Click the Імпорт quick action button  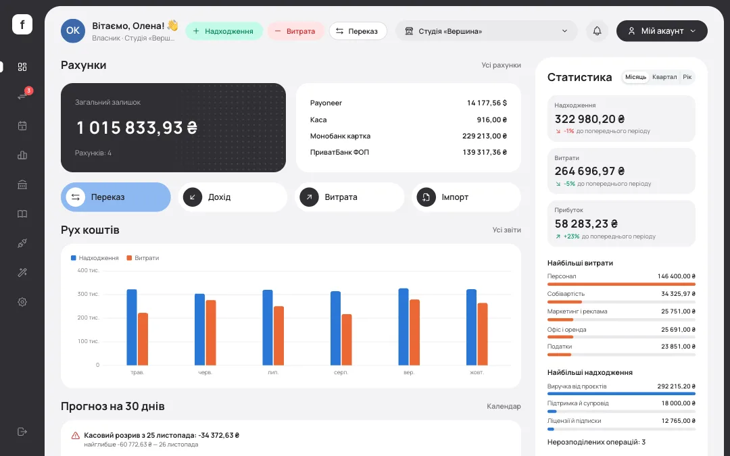point(466,197)
